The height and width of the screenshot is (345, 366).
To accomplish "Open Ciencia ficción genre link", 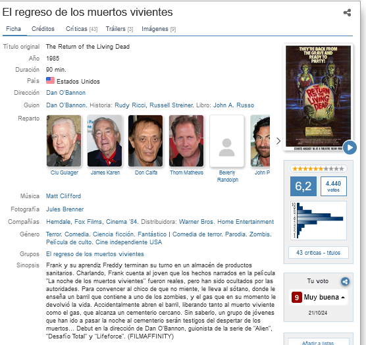I will [x=113, y=234].
